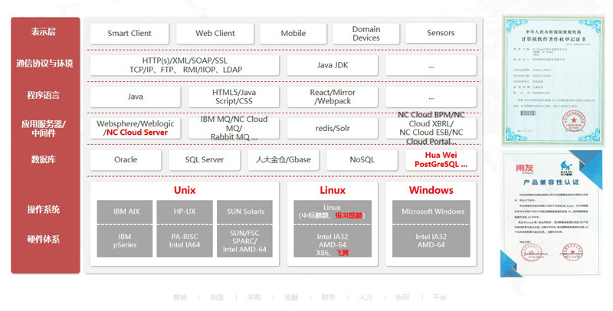Image resolution: width=613 pixels, height=311 pixels.
Task: Click the 用友 logo on the certificate
Action: [525, 163]
